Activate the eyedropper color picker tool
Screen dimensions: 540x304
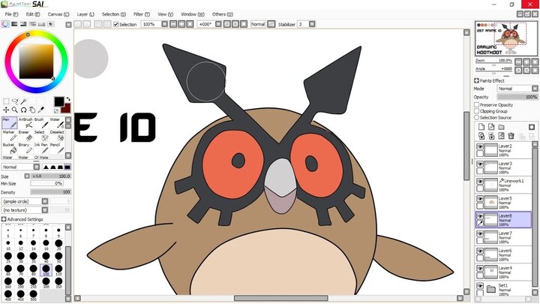[40, 110]
